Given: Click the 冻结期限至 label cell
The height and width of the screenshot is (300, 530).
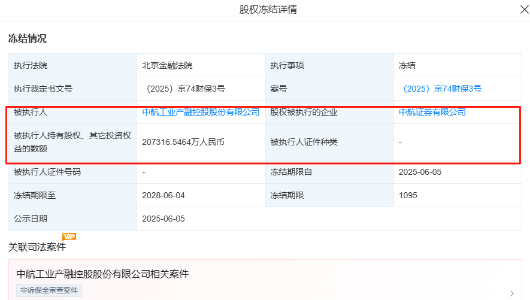Looking at the screenshot, I should point(72,195).
